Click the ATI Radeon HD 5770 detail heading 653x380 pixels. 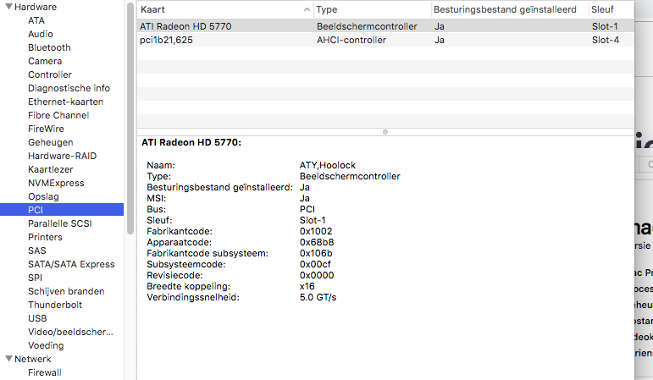point(191,142)
